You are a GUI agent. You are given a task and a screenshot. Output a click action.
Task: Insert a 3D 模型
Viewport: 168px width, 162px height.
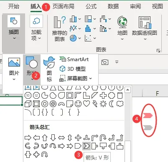72,69
